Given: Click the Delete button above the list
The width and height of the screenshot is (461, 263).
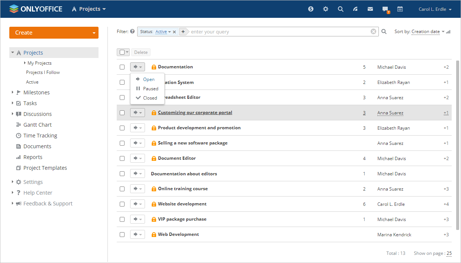Looking at the screenshot, I should coord(141,52).
